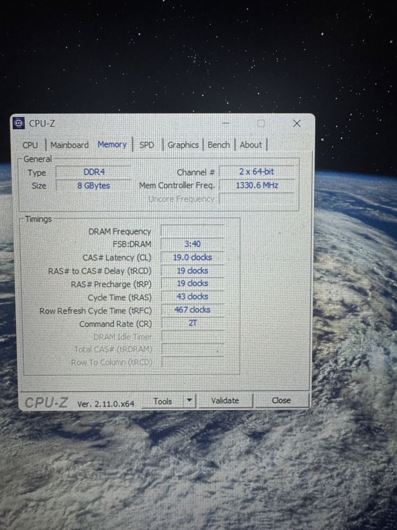This screenshot has height=530, width=397.
Task: Click the Ver. 2.11.0.x64 version text
Action: (106, 403)
